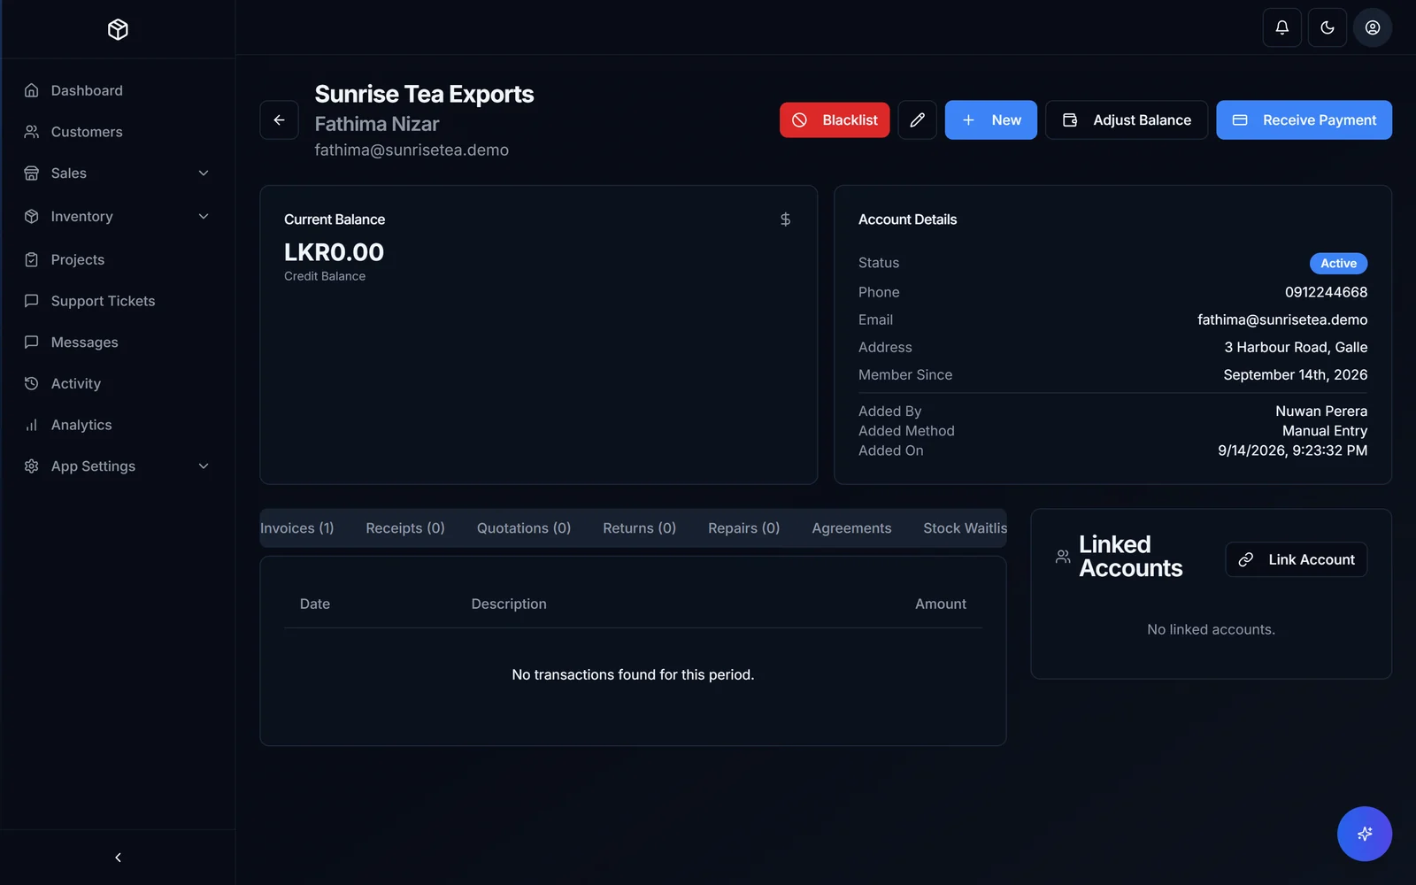Image resolution: width=1416 pixels, height=885 pixels.
Task: Go back with the arrow button
Action: [279, 119]
